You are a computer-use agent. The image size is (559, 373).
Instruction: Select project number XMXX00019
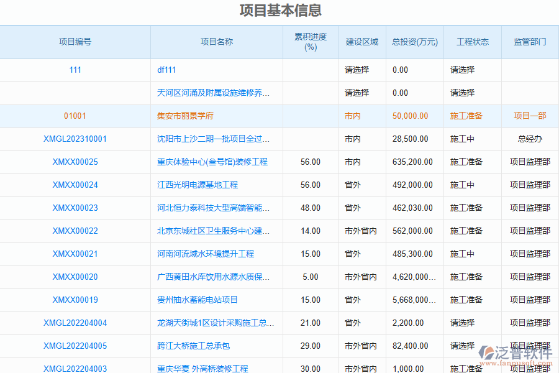(75, 300)
